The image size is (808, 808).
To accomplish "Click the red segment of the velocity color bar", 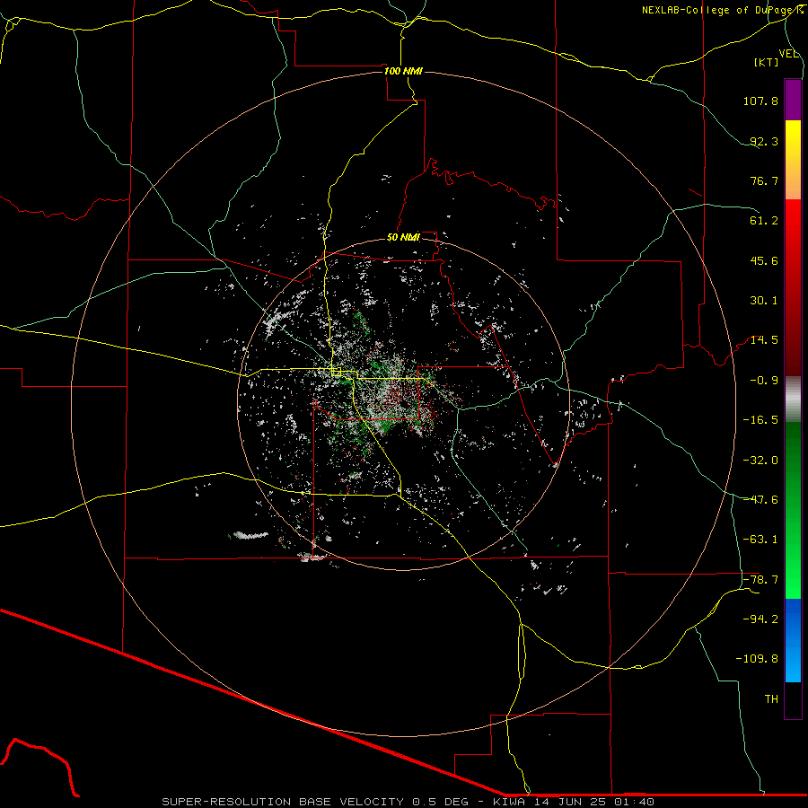I will [793, 287].
